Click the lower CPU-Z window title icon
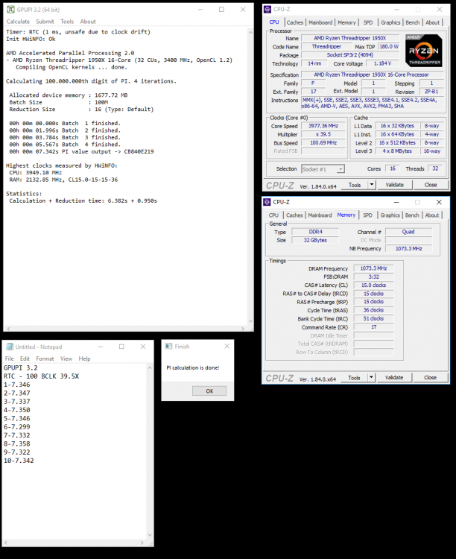This screenshot has height=559, width=456. pyautogui.click(x=267, y=202)
